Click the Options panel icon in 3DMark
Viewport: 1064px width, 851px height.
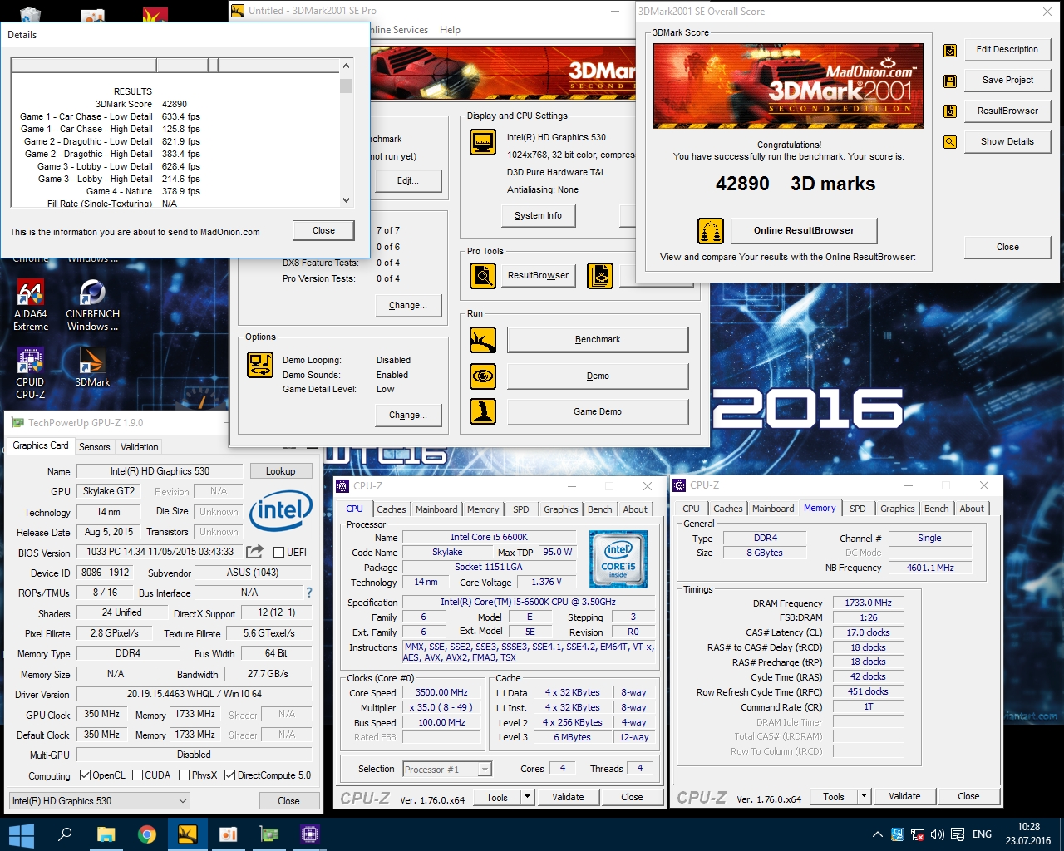260,365
